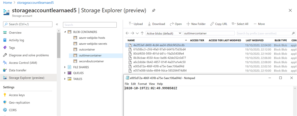Image resolution: width=297 pixels, height=116 pixels.
Task: Click Copy URL in the toolbar
Action: click(219, 24)
